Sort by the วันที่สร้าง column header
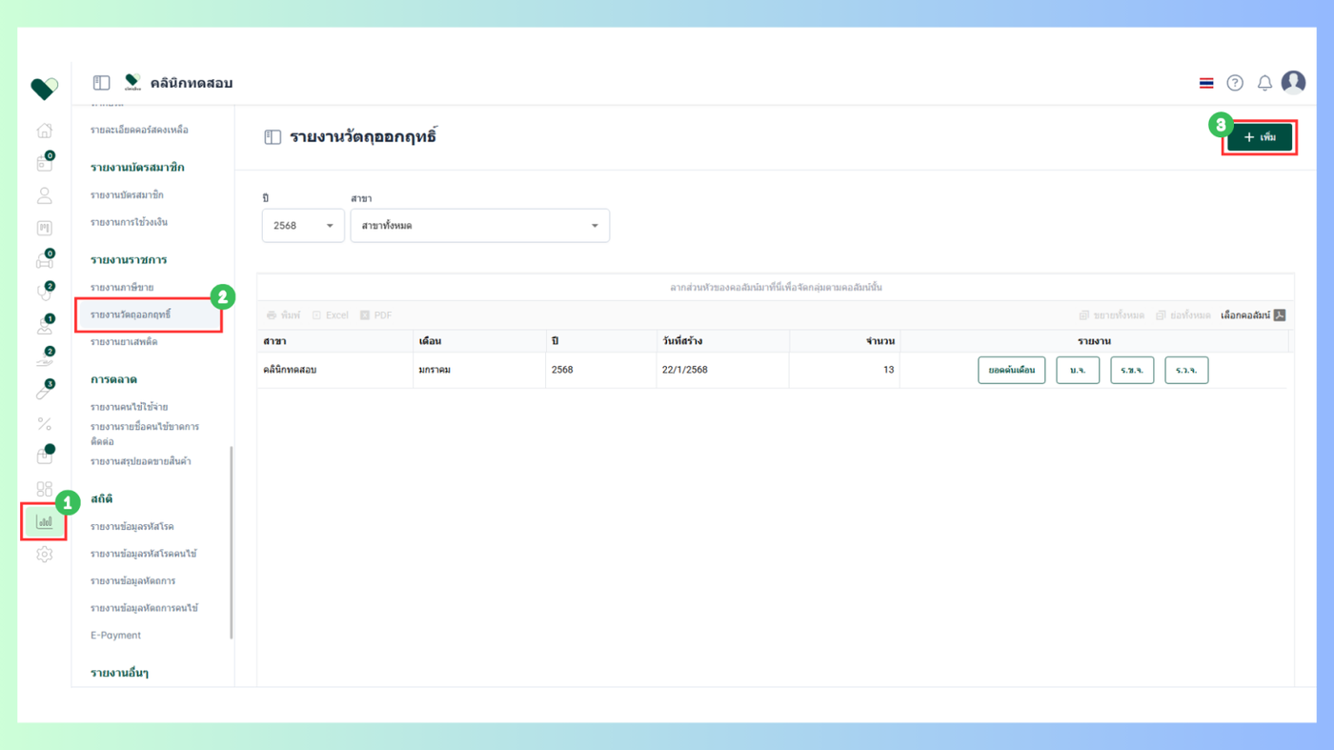 click(x=721, y=341)
